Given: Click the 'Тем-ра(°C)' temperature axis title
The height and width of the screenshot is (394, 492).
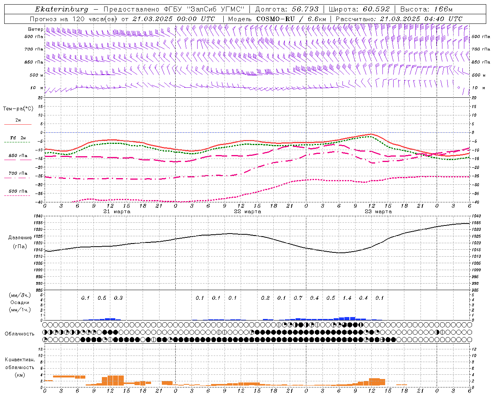Looking at the screenshot, I should (18, 109).
